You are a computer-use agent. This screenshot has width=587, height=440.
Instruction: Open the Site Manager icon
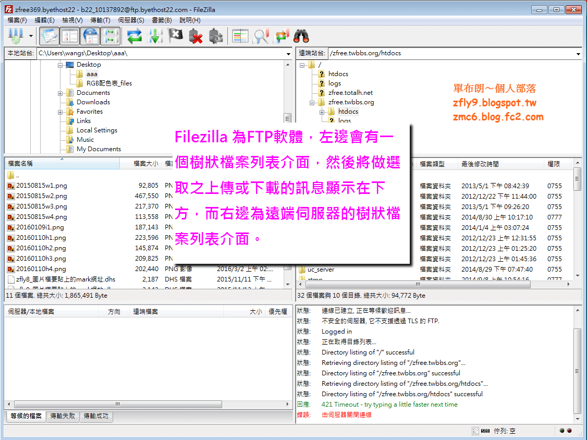point(16,36)
